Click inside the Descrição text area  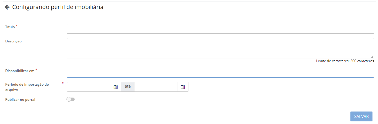click(220, 48)
